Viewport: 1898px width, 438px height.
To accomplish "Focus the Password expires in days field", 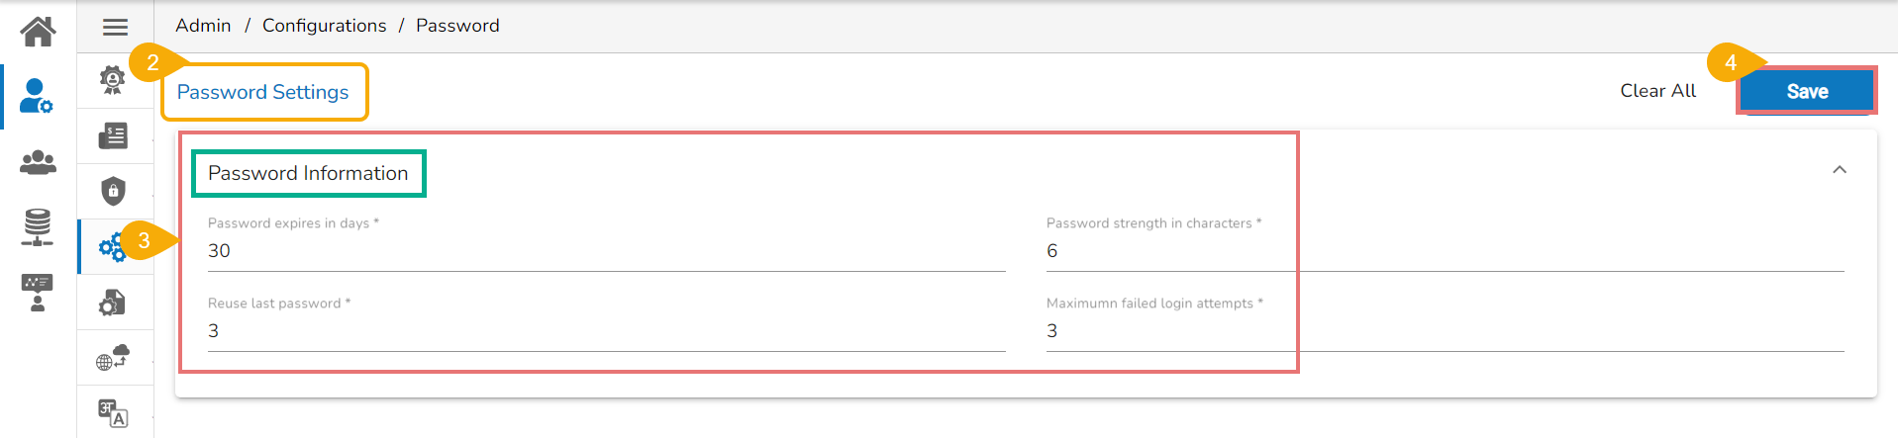I will click(x=606, y=251).
